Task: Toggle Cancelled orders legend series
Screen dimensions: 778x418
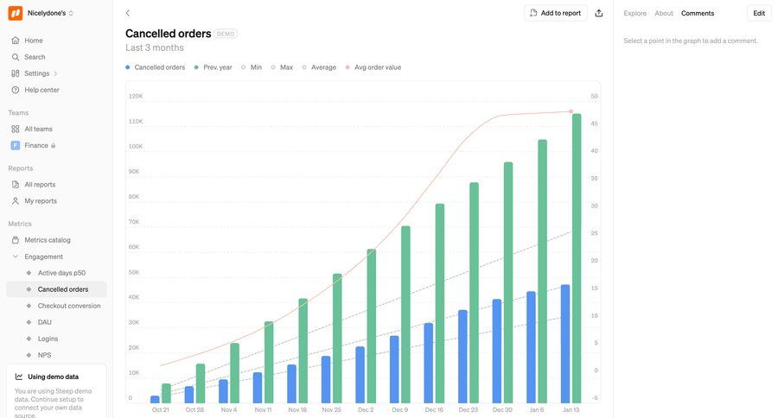Action: (x=156, y=67)
